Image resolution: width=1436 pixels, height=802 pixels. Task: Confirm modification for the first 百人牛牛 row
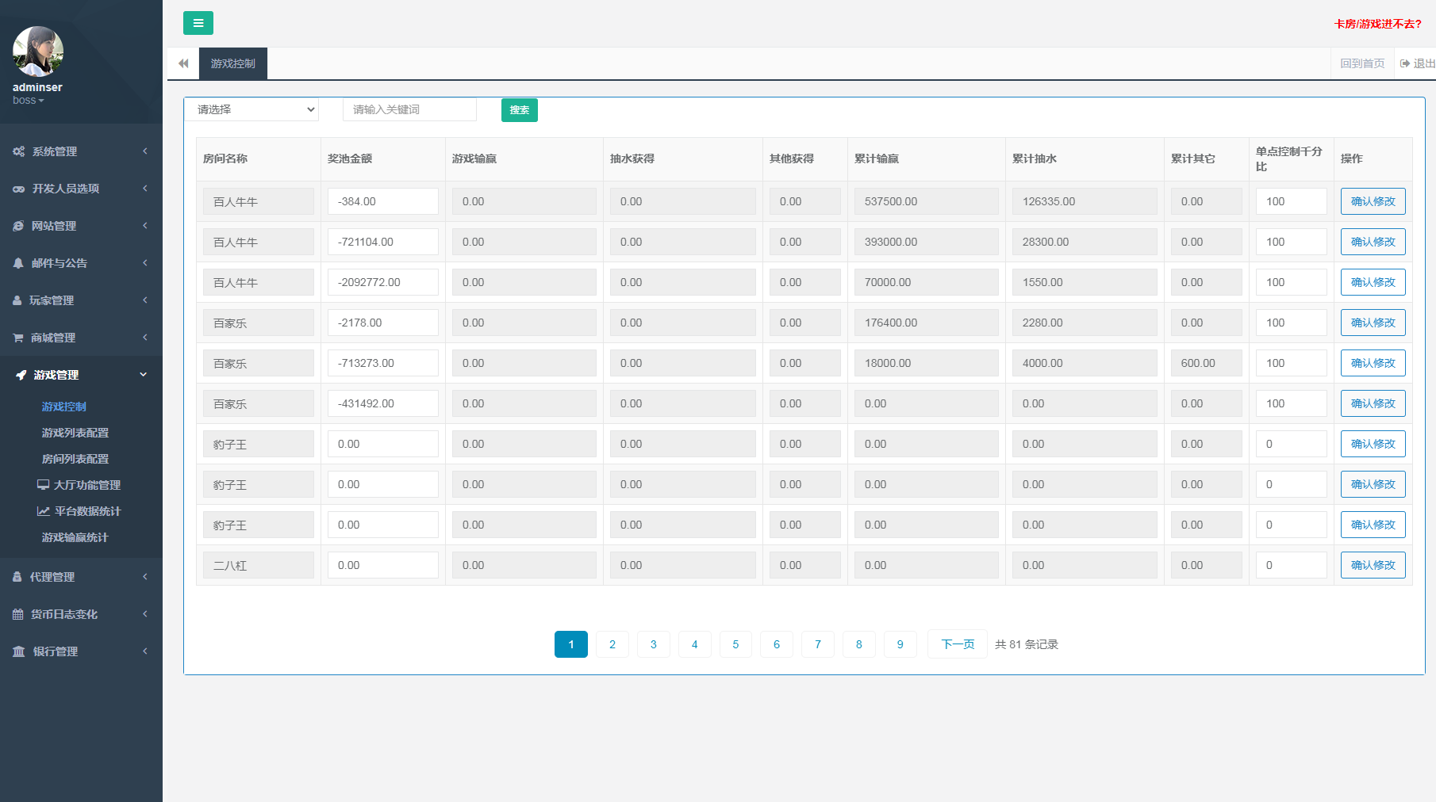1373,201
